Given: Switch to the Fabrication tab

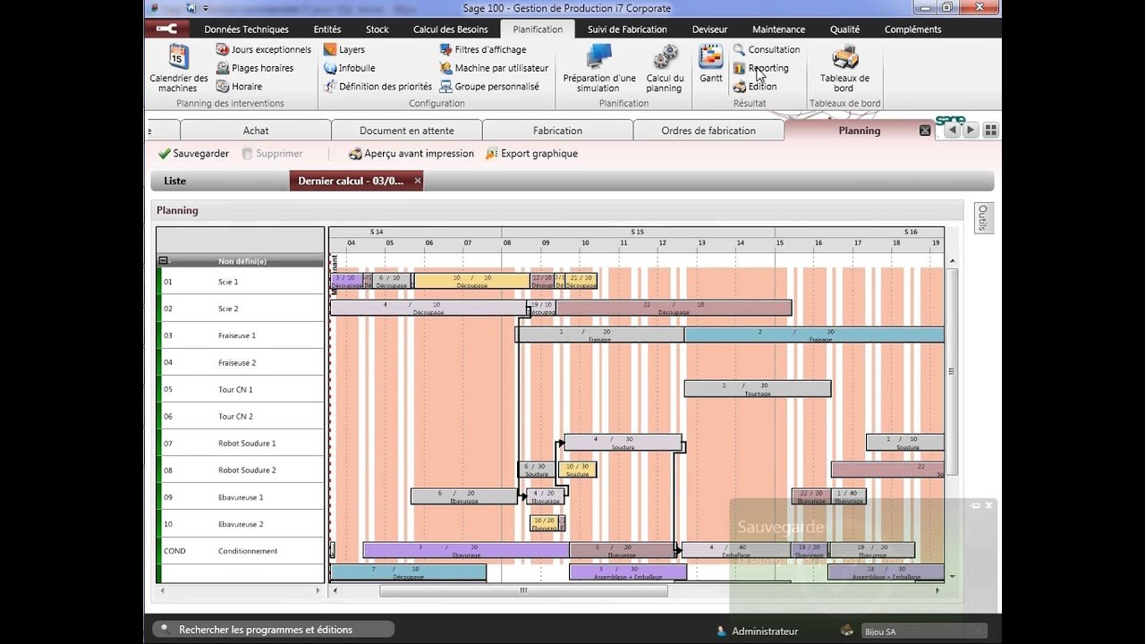Looking at the screenshot, I should coord(557,131).
